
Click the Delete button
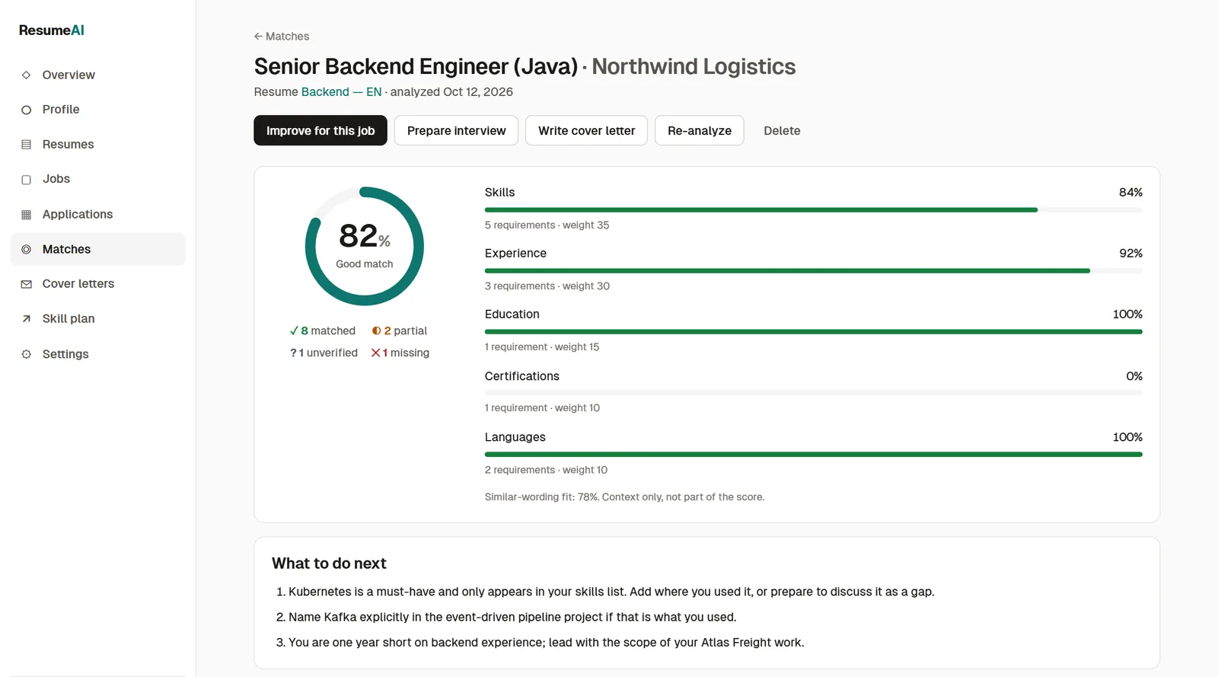tap(782, 130)
